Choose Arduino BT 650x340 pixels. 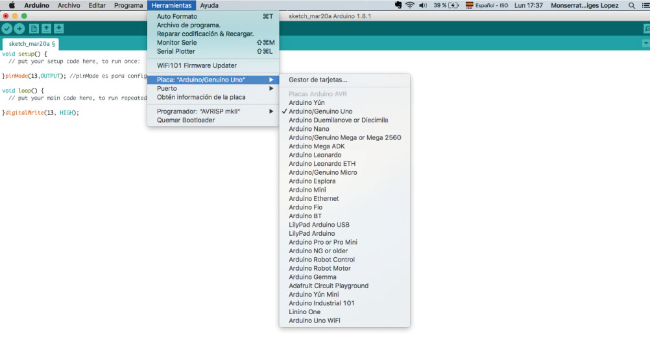(344, 216)
